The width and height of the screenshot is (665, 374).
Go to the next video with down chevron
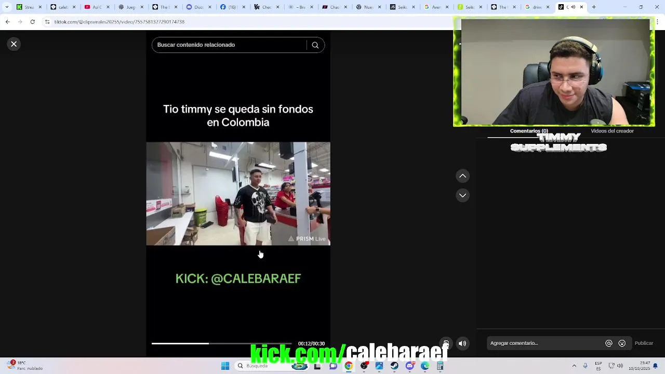coord(462,195)
